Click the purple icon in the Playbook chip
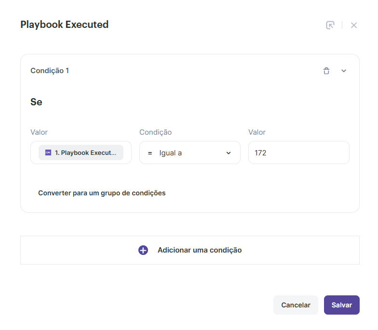 pos(48,152)
